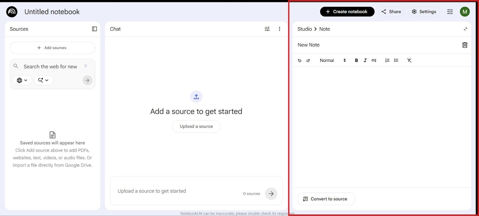The image size is (479, 216).
Task: Click the upload arrow icon in Chat
Action: (x=196, y=97)
